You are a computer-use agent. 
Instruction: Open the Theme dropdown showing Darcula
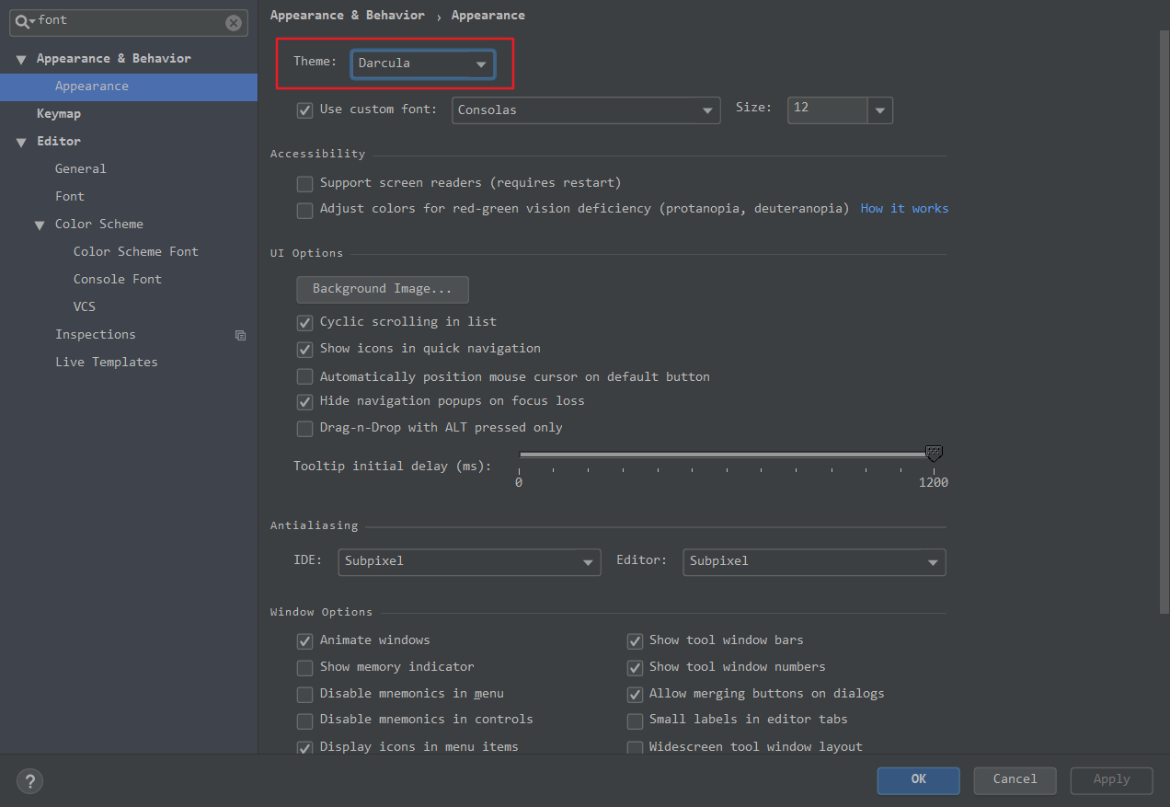(x=422, y=63)
